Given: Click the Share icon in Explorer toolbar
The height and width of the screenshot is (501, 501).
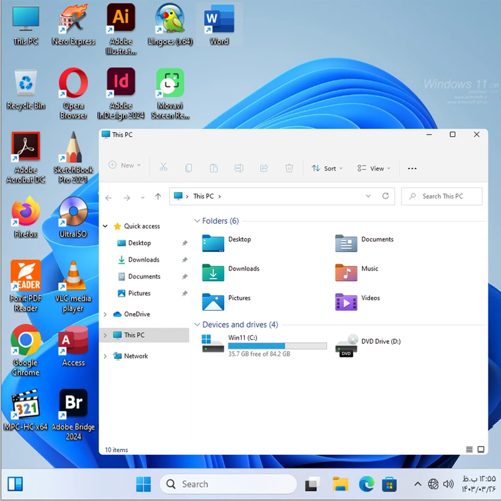Looking at the screenshot, I should pos(264,168).
